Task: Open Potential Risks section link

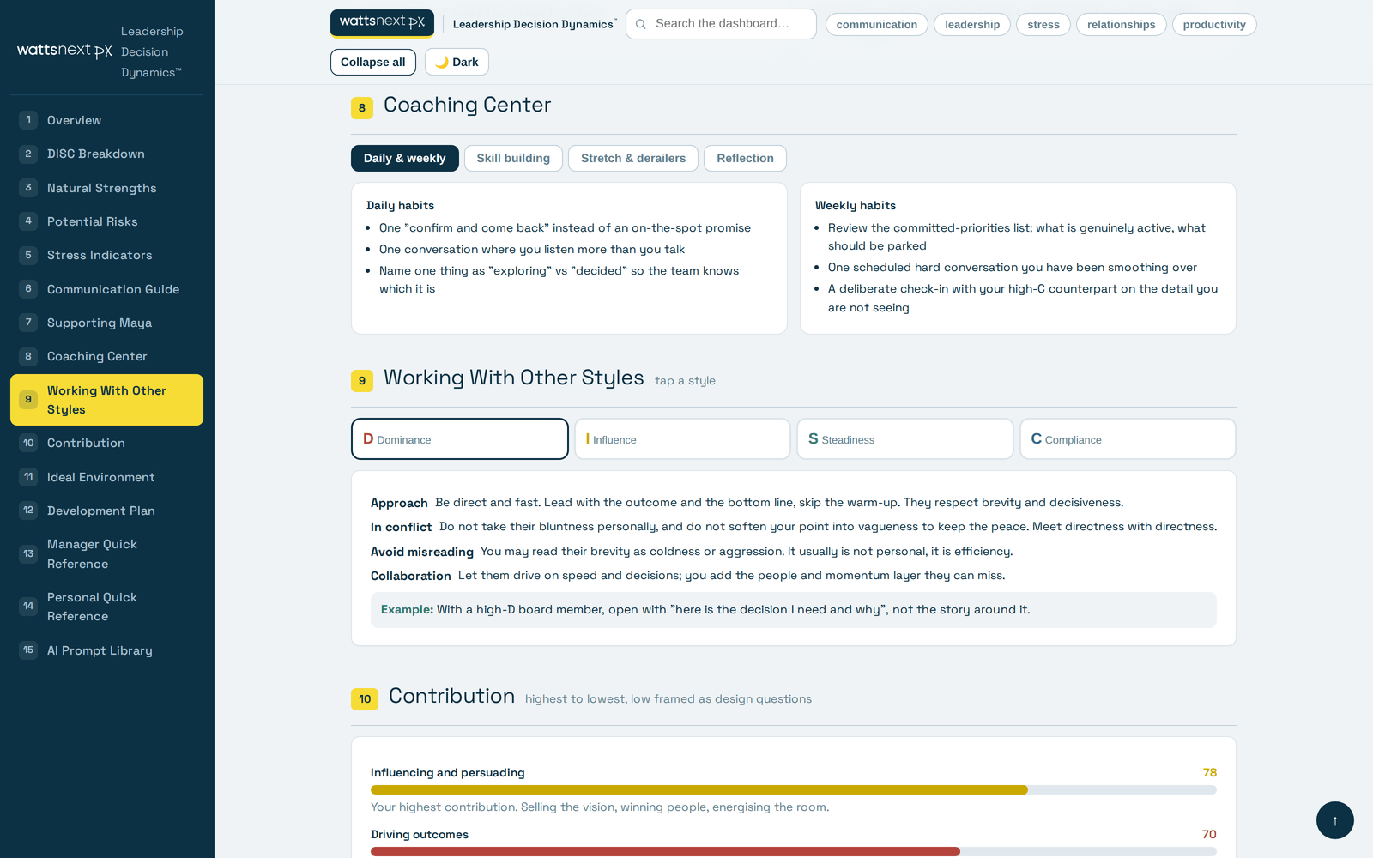Action: pos(106,221)
